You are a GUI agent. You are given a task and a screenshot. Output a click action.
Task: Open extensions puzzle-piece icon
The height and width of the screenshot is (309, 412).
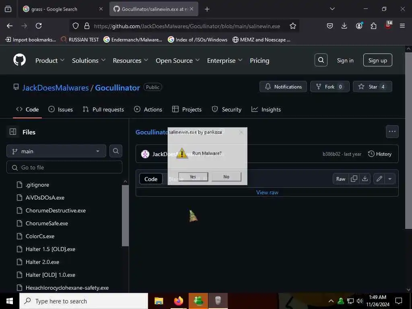click(x=373, y=26)
